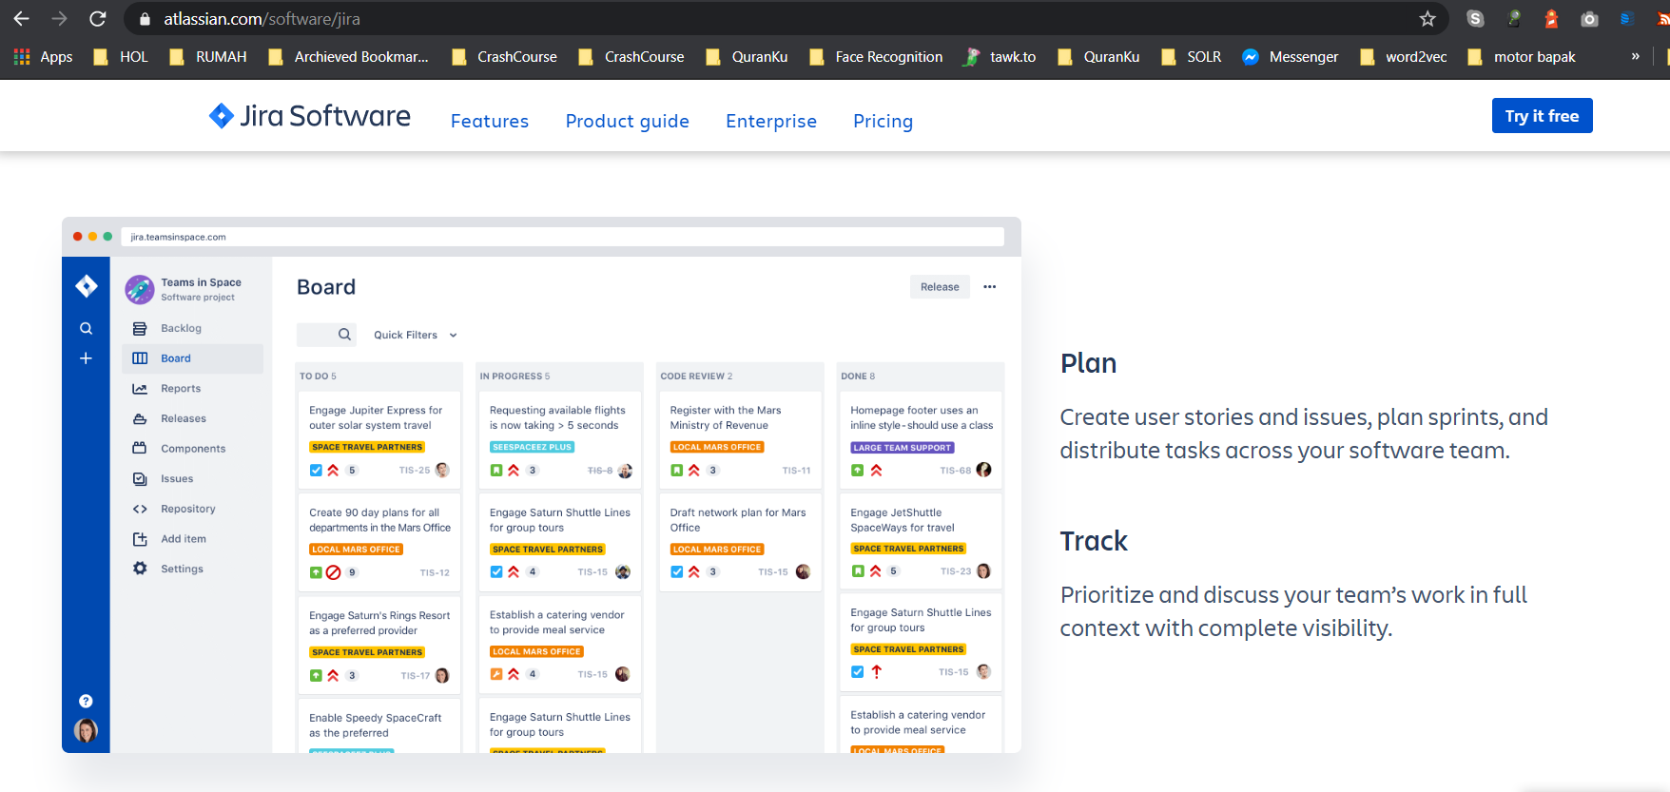Screen dimensions: 1670x792
Task: Click the "Register with the Mars Ministry of Revenue" card title
Action: pyautogui.click(x=726, y=417)
